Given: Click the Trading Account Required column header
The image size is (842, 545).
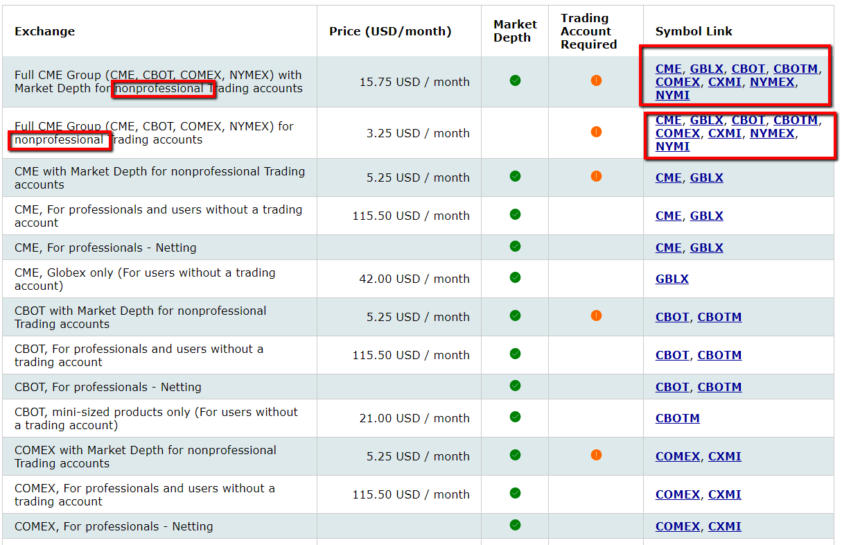Looking at the screenshot, I should (588, 31).
